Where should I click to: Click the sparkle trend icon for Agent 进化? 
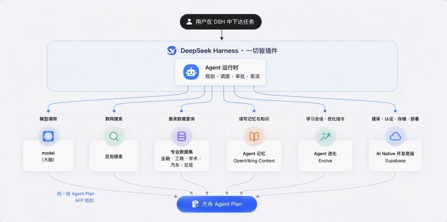click(x=325, y=136)
